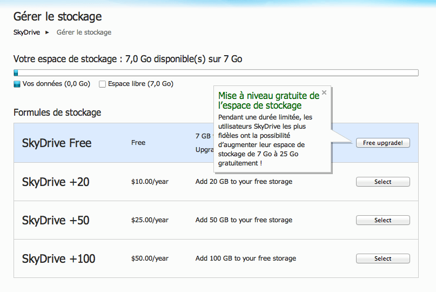Click the $10.00/year price label
This screenshot has width=436, height=292.
click(150, 182)
